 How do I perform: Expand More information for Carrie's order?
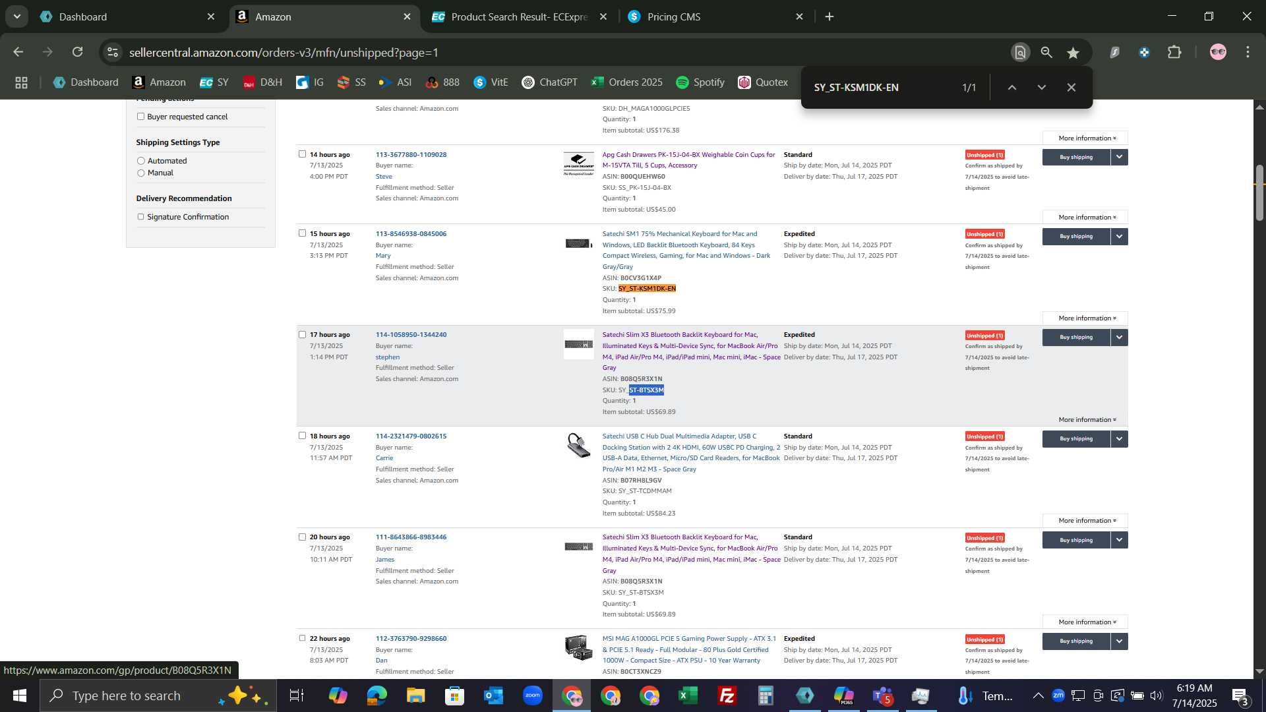[x=1087, y=521]
